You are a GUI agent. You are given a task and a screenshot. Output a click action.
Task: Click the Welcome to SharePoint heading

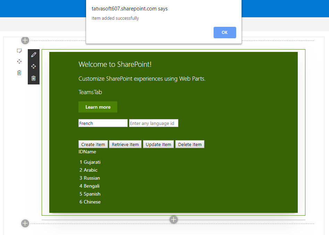pos(115,64)
